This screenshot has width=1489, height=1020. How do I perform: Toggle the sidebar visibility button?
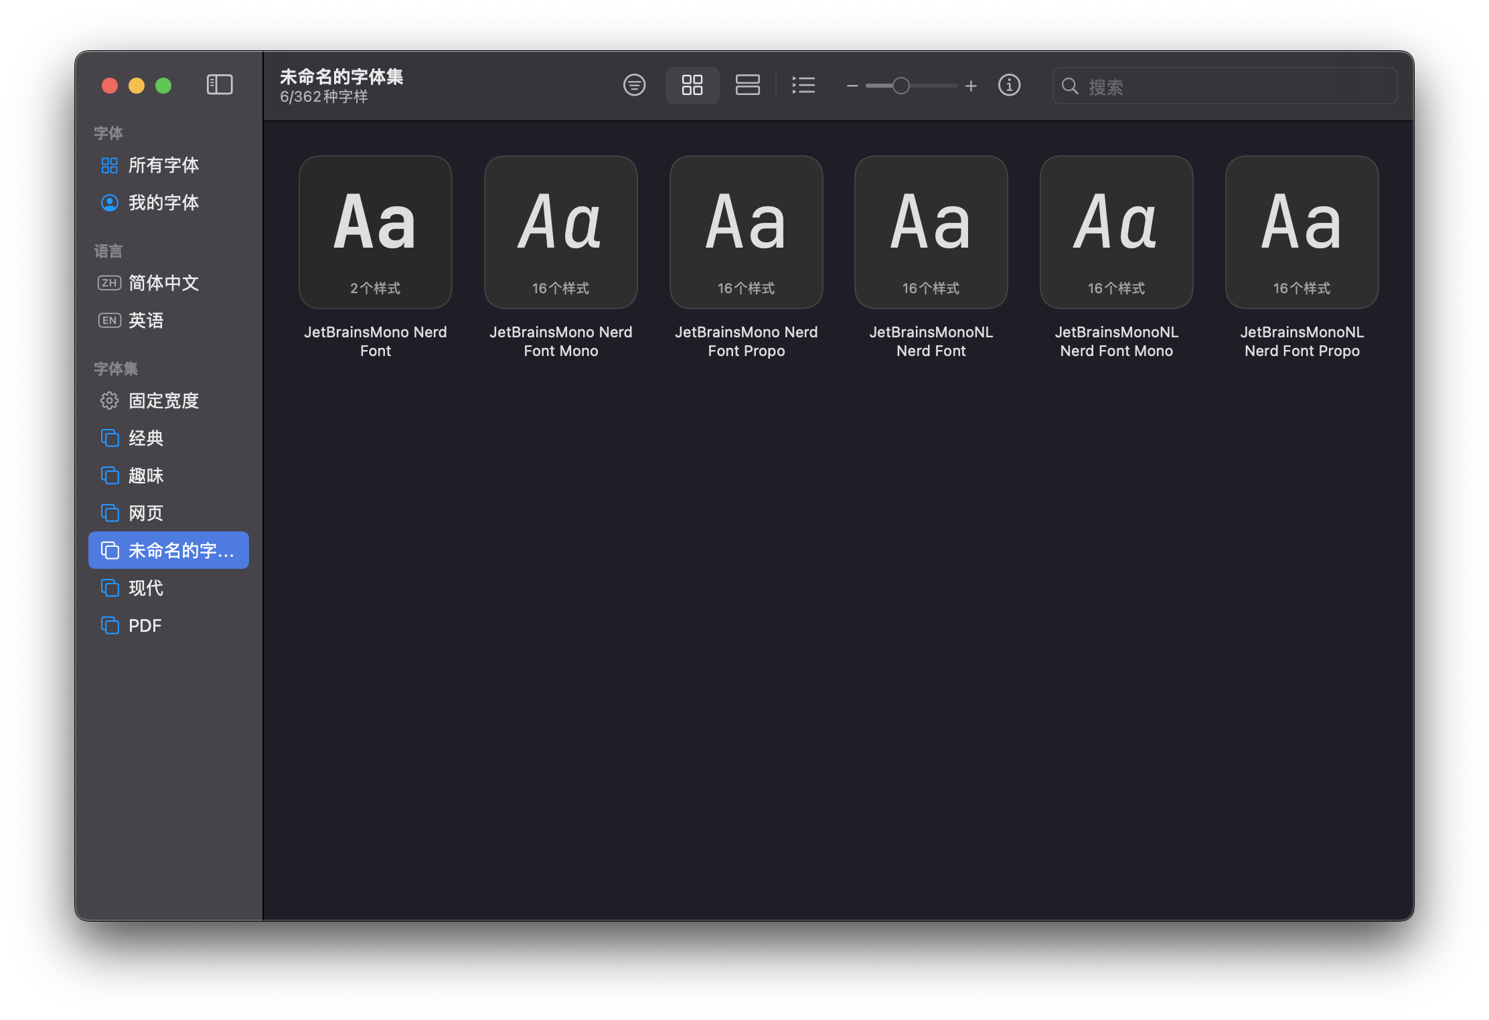pos(220,85)
